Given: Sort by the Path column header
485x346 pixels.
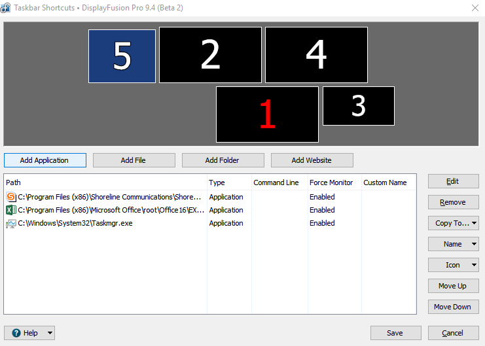Looking at the screenshot, I should point(105,182).
